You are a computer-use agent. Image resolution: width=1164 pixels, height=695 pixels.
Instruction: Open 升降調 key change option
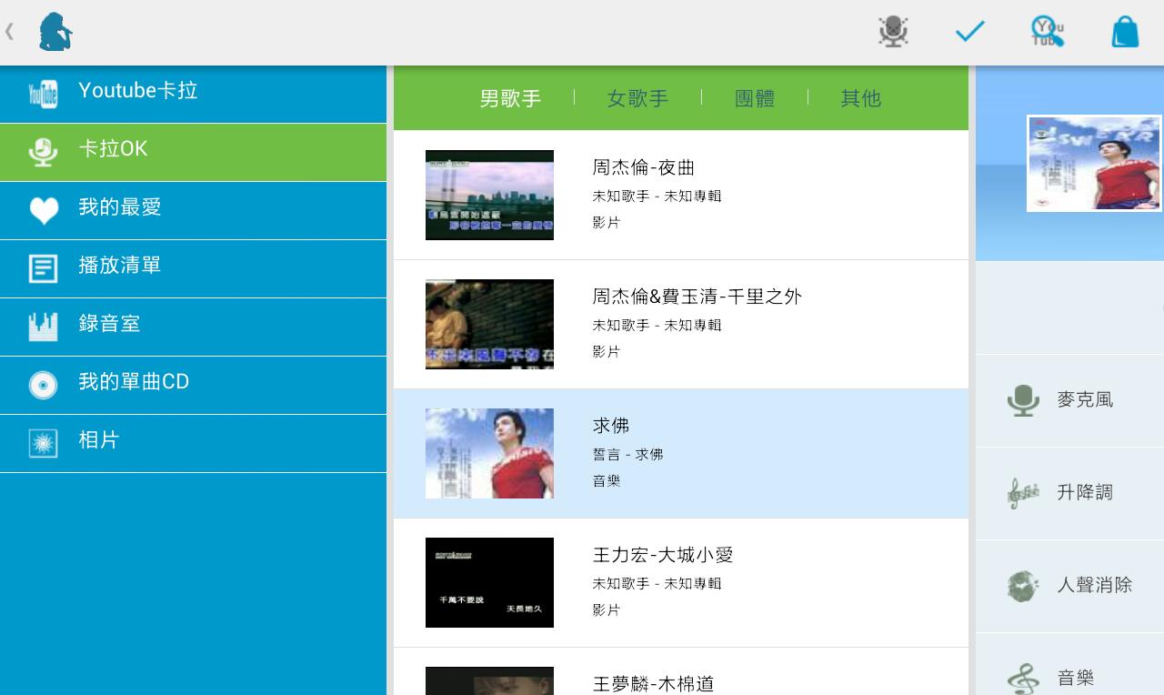pyautogui.click(x=1085, y=493)
